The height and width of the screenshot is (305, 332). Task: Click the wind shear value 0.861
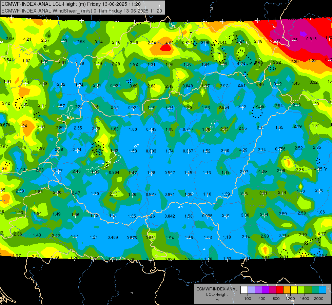point(151,238)
